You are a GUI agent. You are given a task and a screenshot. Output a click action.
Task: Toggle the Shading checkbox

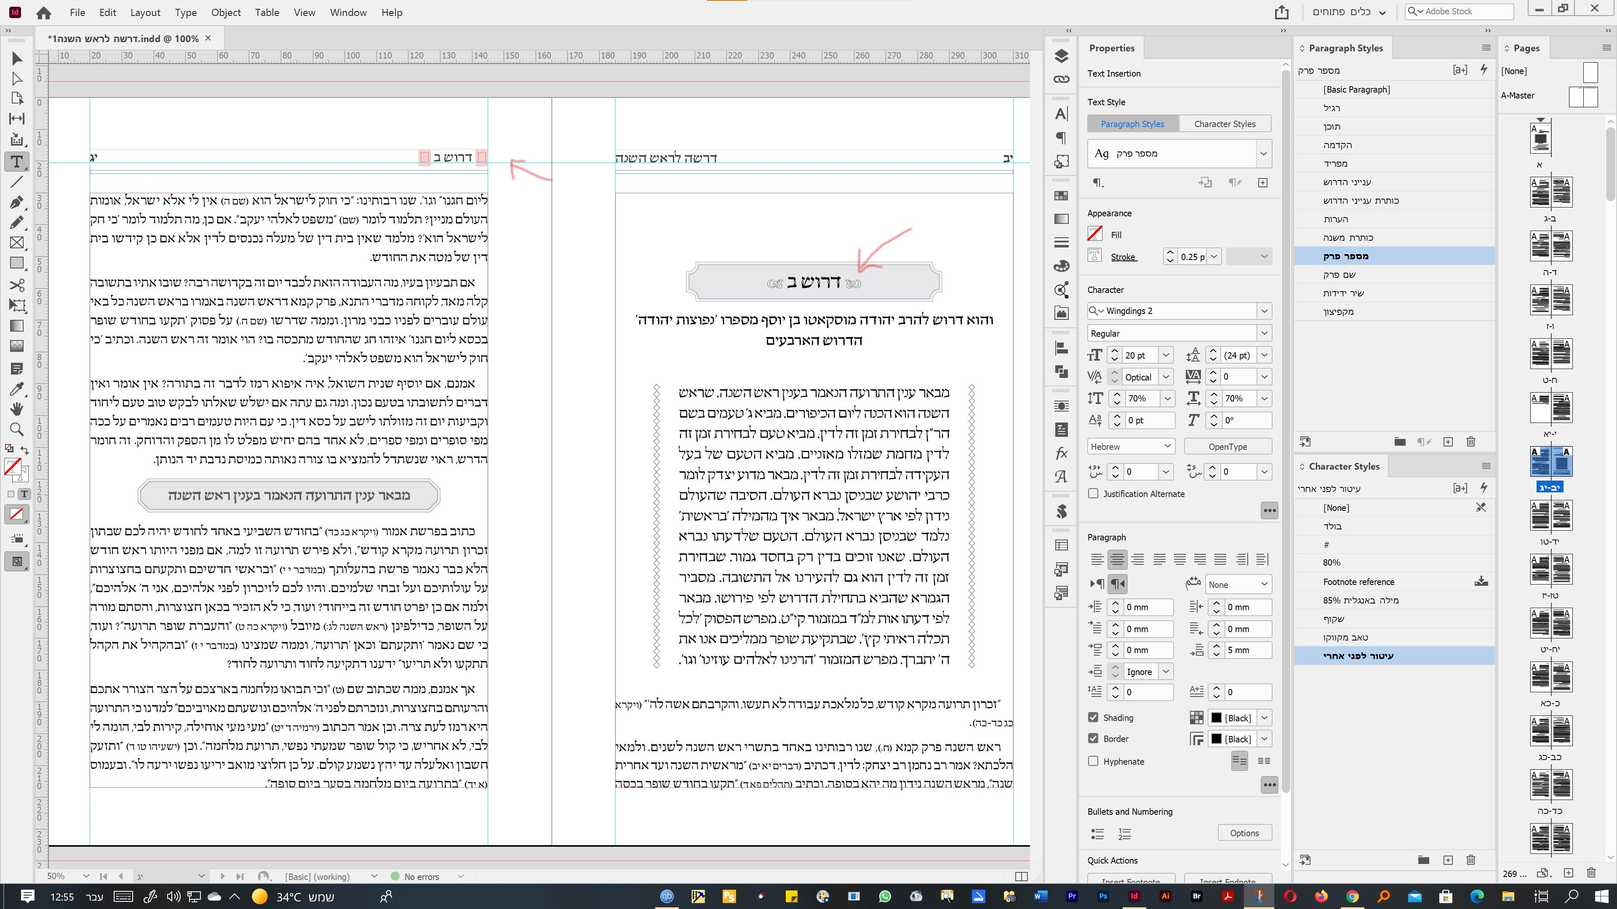(1094, 717)
